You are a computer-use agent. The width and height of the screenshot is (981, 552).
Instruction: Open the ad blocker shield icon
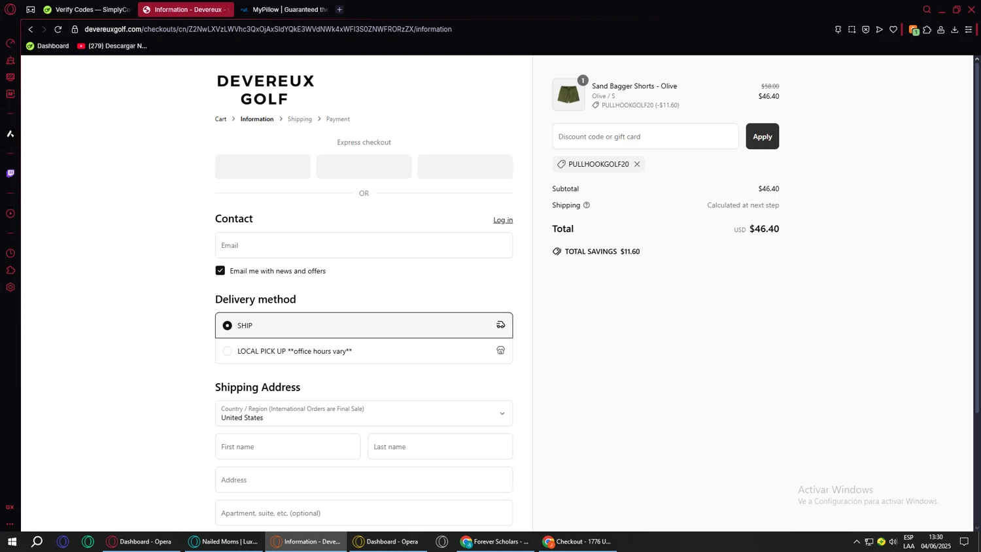click(x=865, y=29)
